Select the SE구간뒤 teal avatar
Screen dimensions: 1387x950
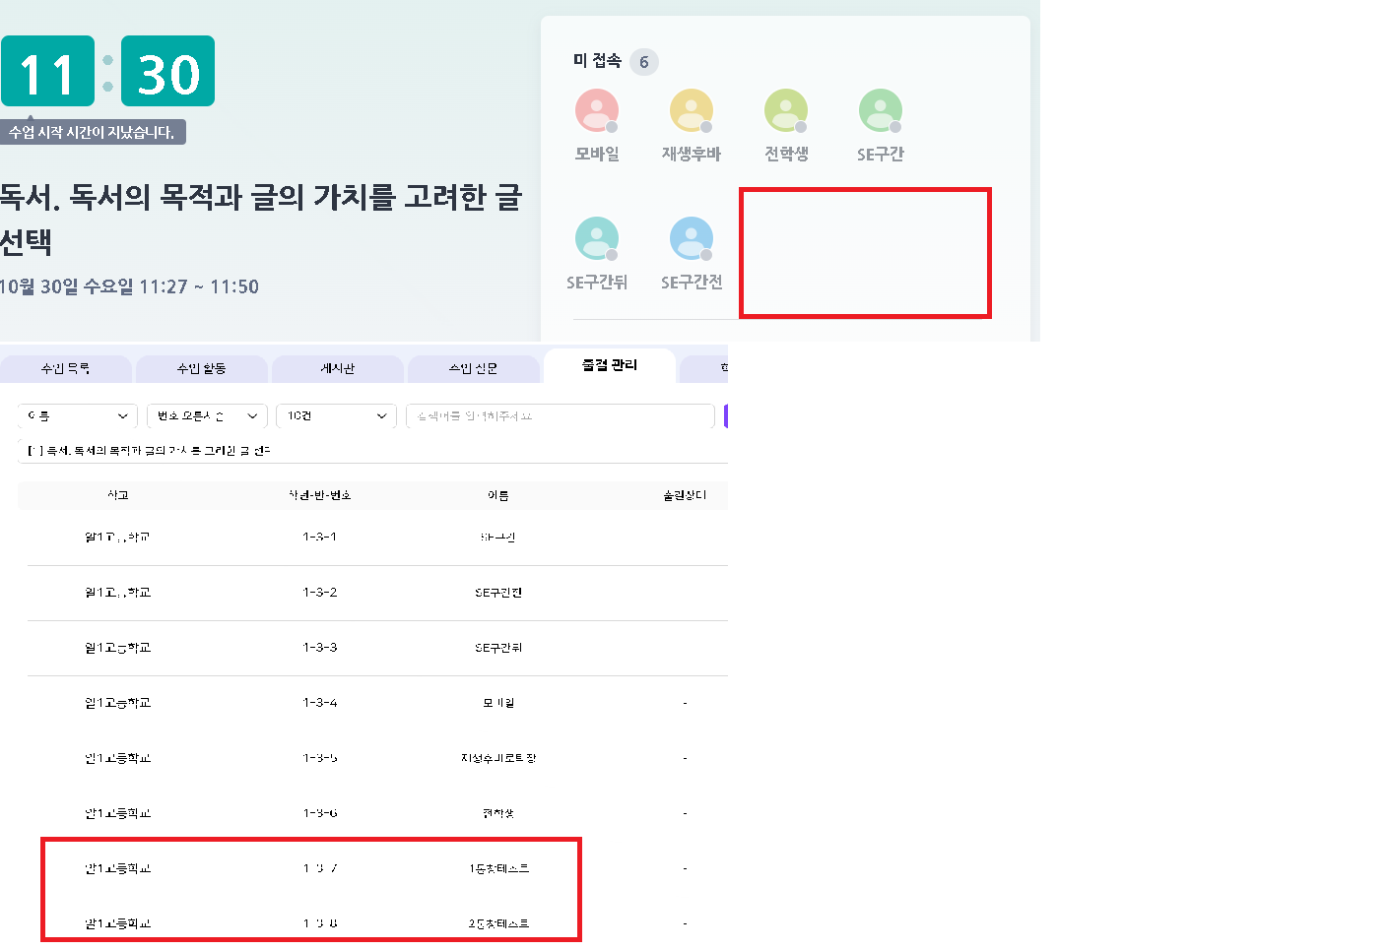597,238
